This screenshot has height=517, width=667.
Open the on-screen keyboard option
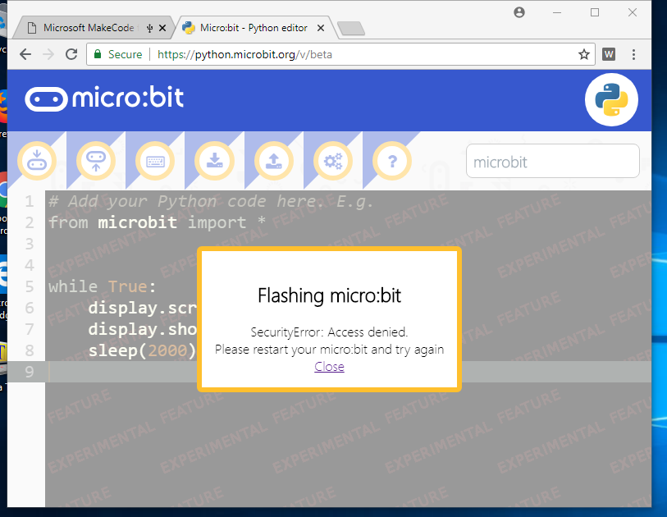click(x=155, y=161)
